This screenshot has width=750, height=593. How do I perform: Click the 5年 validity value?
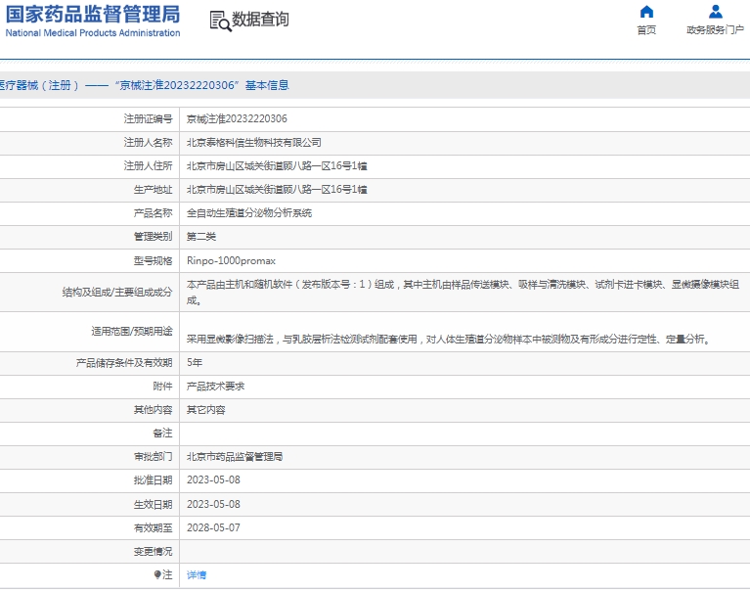[x=195, y=362]
